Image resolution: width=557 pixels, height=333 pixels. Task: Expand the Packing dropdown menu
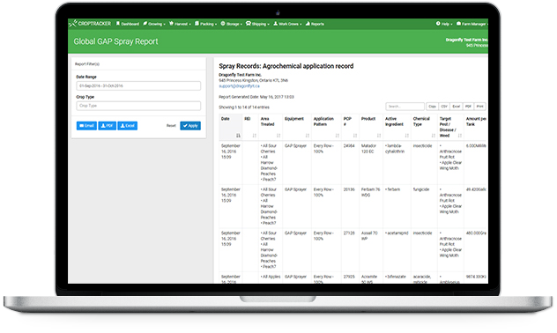pos(205,24)
